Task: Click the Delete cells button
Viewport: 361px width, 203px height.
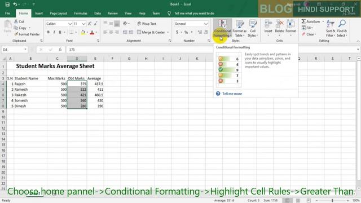Action: point(279,28)
